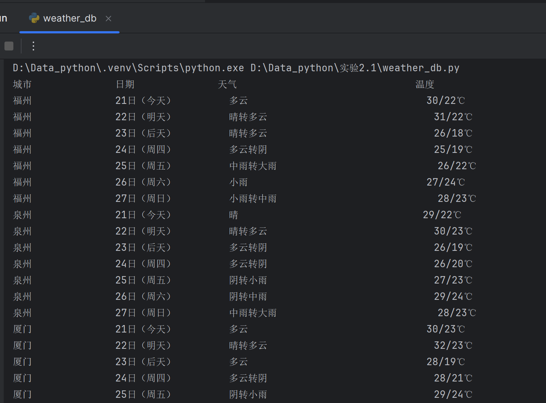Screen dimensions: 546x403
Task: Click weather 中雨转大雨 in 福州 row
Action: tap(253, 166)
